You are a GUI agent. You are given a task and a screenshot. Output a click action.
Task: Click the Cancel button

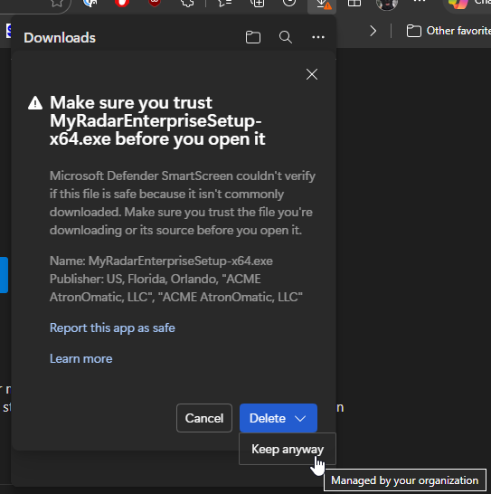point(204,418)
